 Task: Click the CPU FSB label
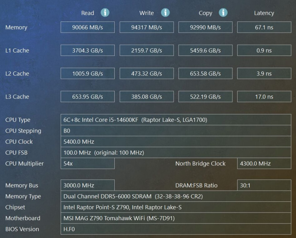tap(16, 152)
